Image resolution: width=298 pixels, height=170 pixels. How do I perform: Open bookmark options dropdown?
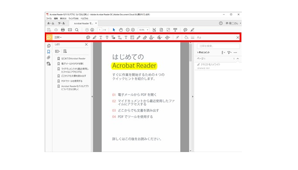(x=57, y=51)
